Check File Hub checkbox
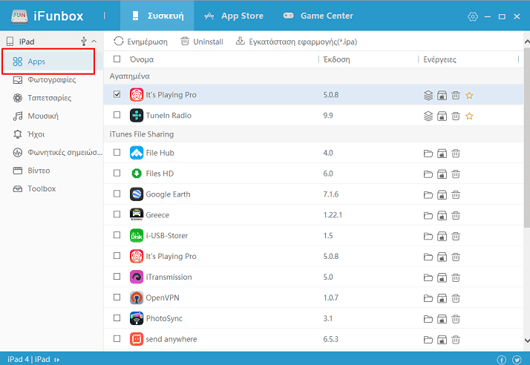 coord(117,152)
